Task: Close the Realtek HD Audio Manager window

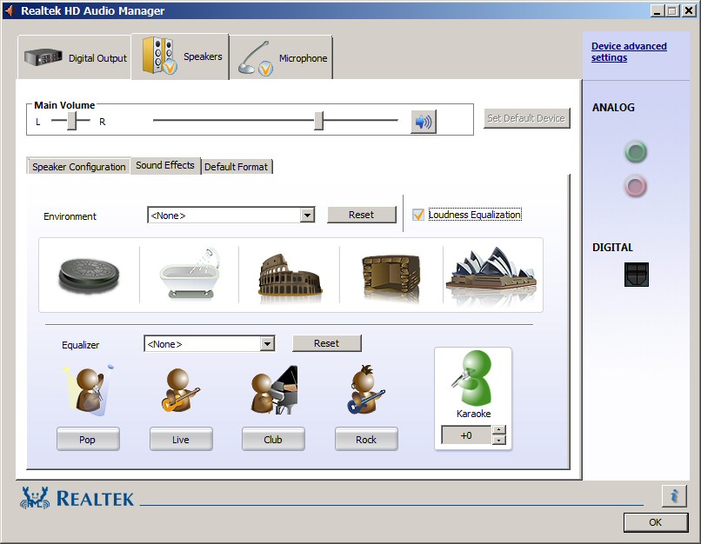Action: coord(689,10)
